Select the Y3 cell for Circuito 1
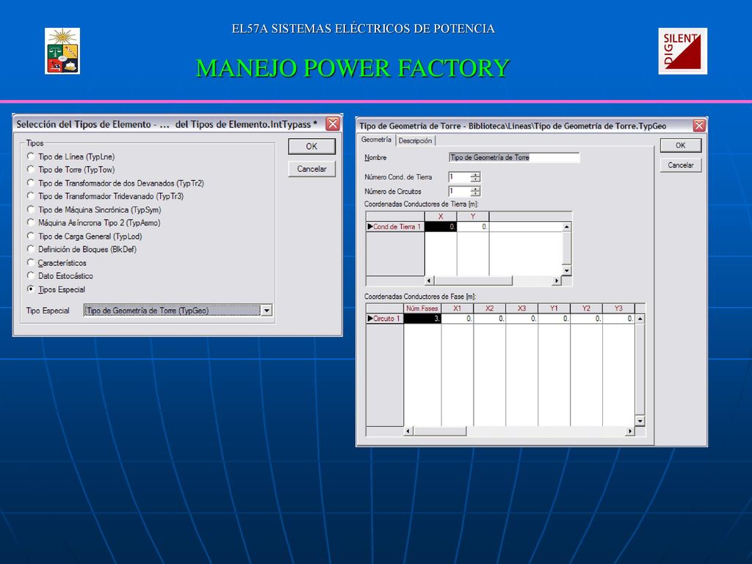Image resolution: width=752 pixels, height=564 pixels. pos(618,319)
